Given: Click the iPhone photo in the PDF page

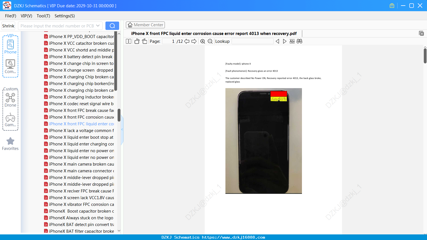Looking at the screenshot, I should [264, 141].
